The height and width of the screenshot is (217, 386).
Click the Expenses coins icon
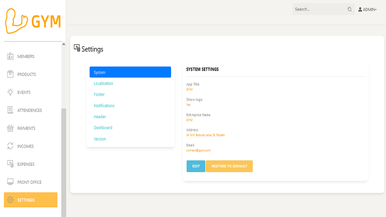(10, 164)
